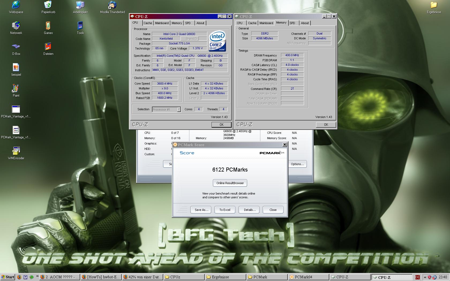
Task: Click Save As... in PCMark Score dialog
Action: (x=201, y=210)
